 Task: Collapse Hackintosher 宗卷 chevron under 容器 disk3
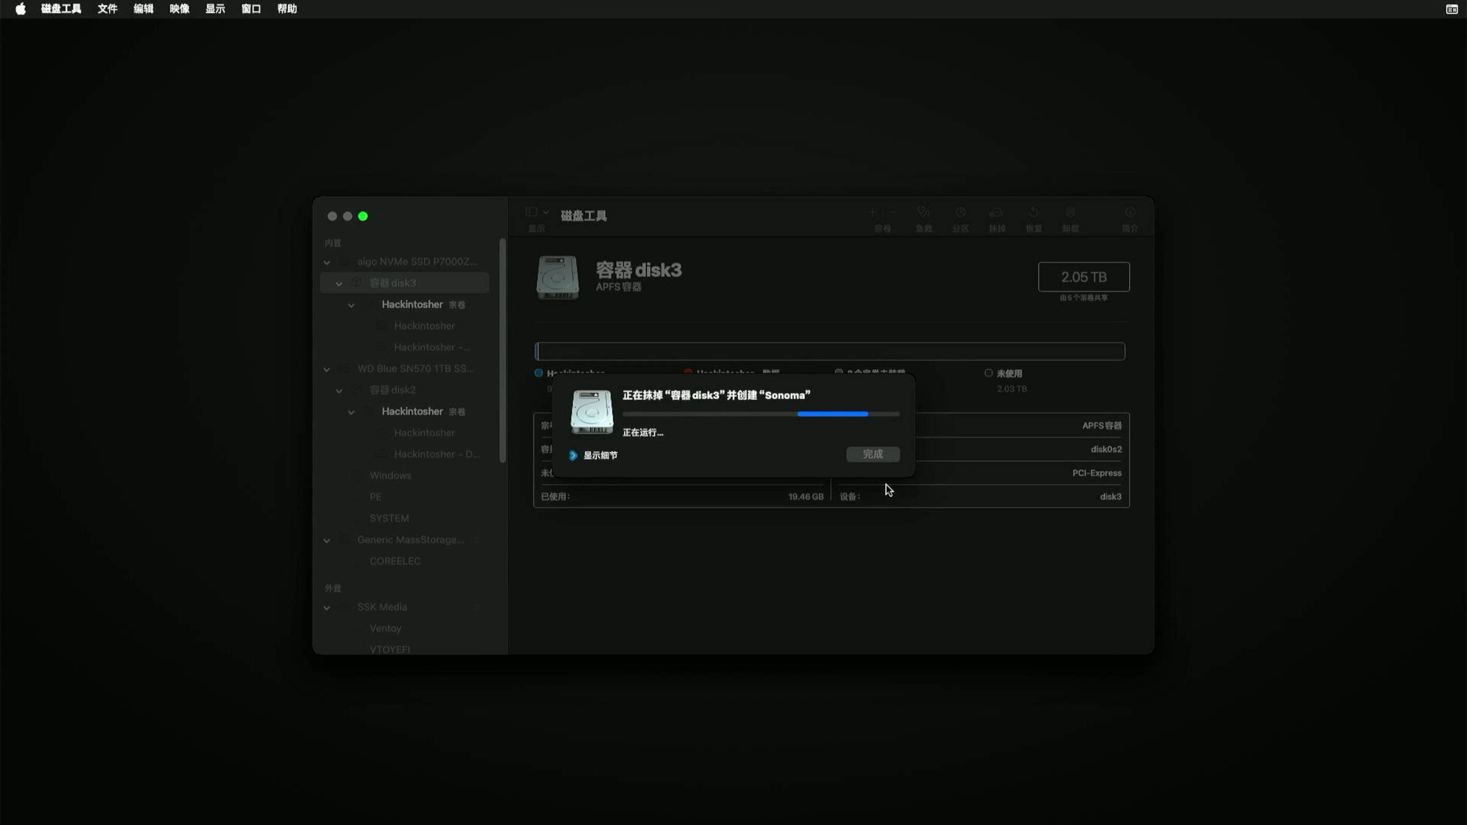(x=351, y=305)
